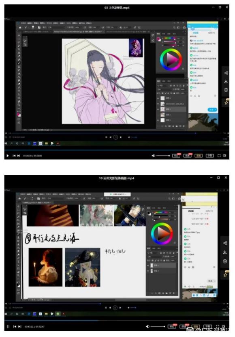This screenshot has height=337, width=235.
Task: Click the color wheel in the top Photoshop recording
Action: click(x=171, y=59)
